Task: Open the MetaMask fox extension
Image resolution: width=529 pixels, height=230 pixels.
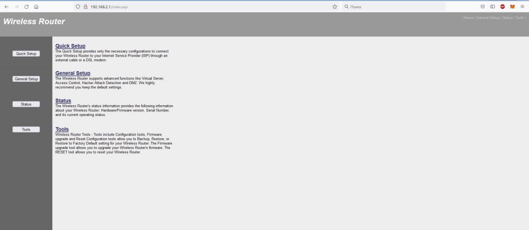Action: (512, 7)
